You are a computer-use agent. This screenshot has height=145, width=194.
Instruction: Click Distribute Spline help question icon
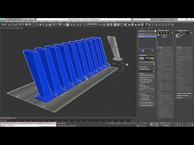154,71
